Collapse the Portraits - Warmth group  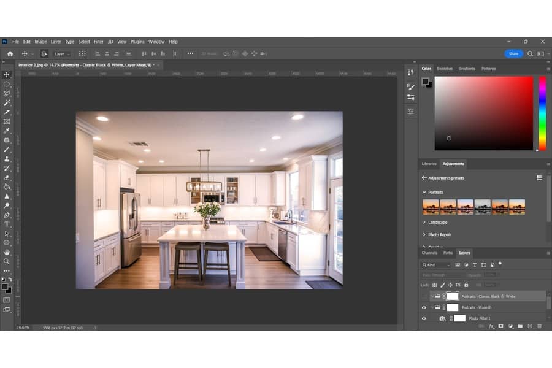click(432, 307)
